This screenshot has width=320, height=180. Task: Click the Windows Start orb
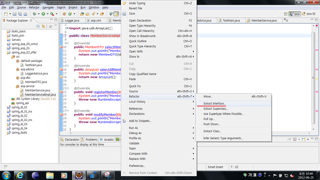(x=6, y=175)
